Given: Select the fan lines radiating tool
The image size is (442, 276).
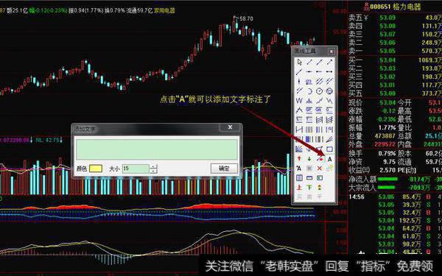Looking at the screenshot, I should pyautogui.click(x=299, y=149).
